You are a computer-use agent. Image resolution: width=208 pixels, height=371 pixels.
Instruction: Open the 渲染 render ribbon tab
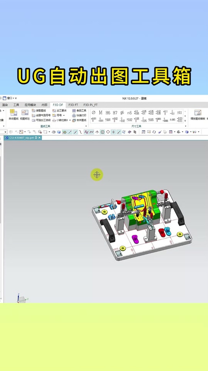pos(5,105)
